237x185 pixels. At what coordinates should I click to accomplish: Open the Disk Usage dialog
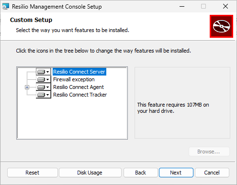[90, 173]
